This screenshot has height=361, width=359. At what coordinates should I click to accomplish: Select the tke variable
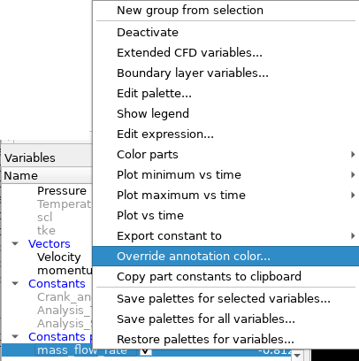click(46, 230)
